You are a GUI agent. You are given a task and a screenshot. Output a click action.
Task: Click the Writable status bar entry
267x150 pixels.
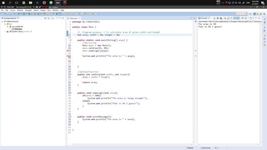190,148
